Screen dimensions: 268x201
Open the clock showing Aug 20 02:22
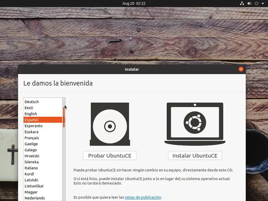click(134, 3)
